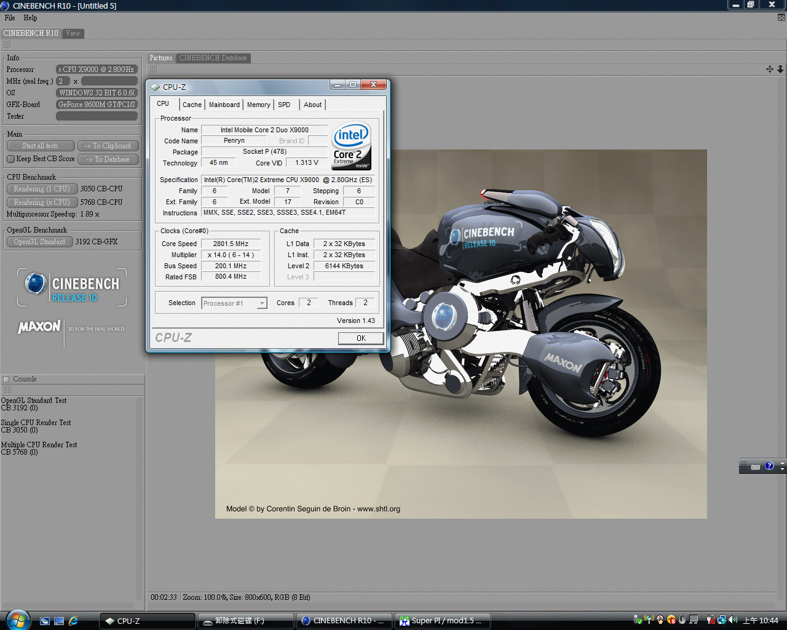Open the Memory tab in CPU-Z
This screenshot has height=630, width=787.
coord(259,105)
